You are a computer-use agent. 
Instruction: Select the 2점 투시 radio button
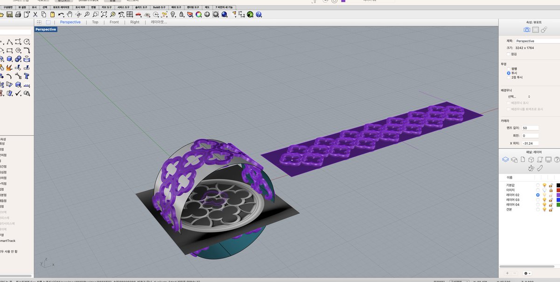pos(509,77)
